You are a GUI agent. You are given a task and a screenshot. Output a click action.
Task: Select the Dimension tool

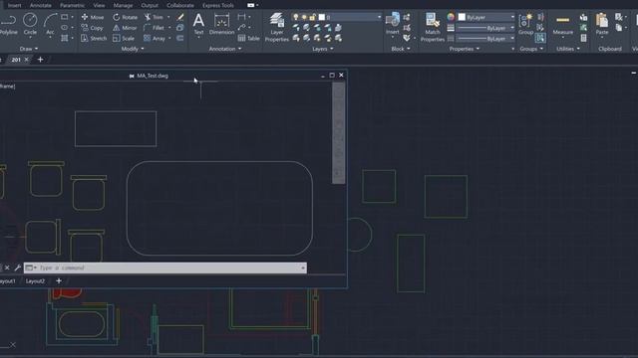pos(221,24)
